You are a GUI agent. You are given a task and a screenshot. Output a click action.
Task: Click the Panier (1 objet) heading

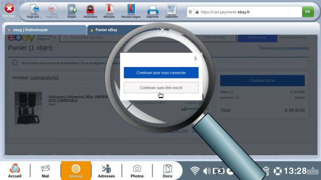pyautogui.click(x=30, y=48)
